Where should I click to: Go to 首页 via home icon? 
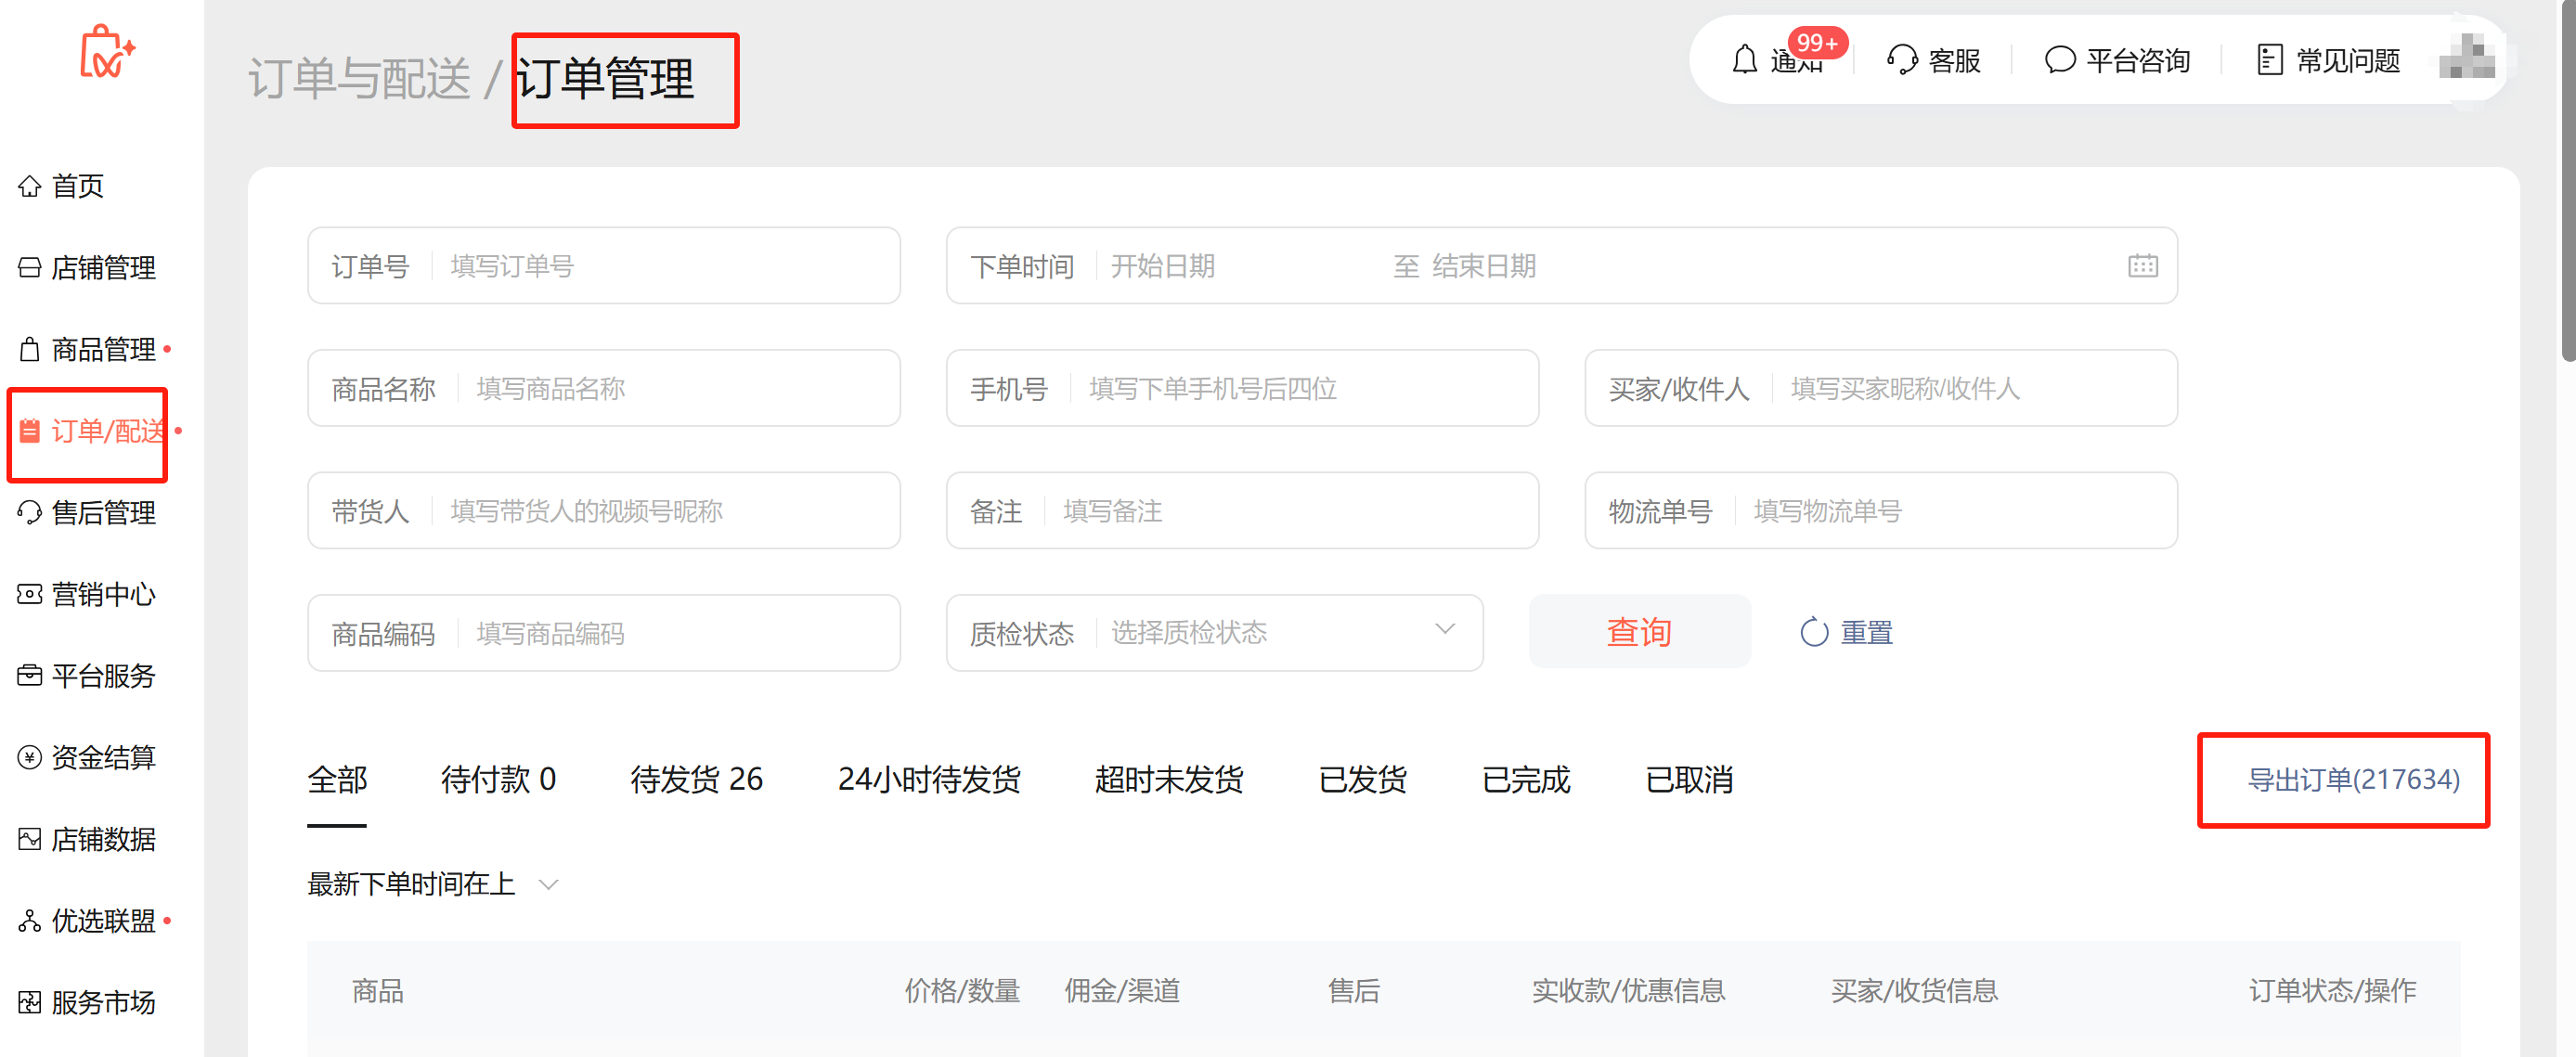click(30, 186)
